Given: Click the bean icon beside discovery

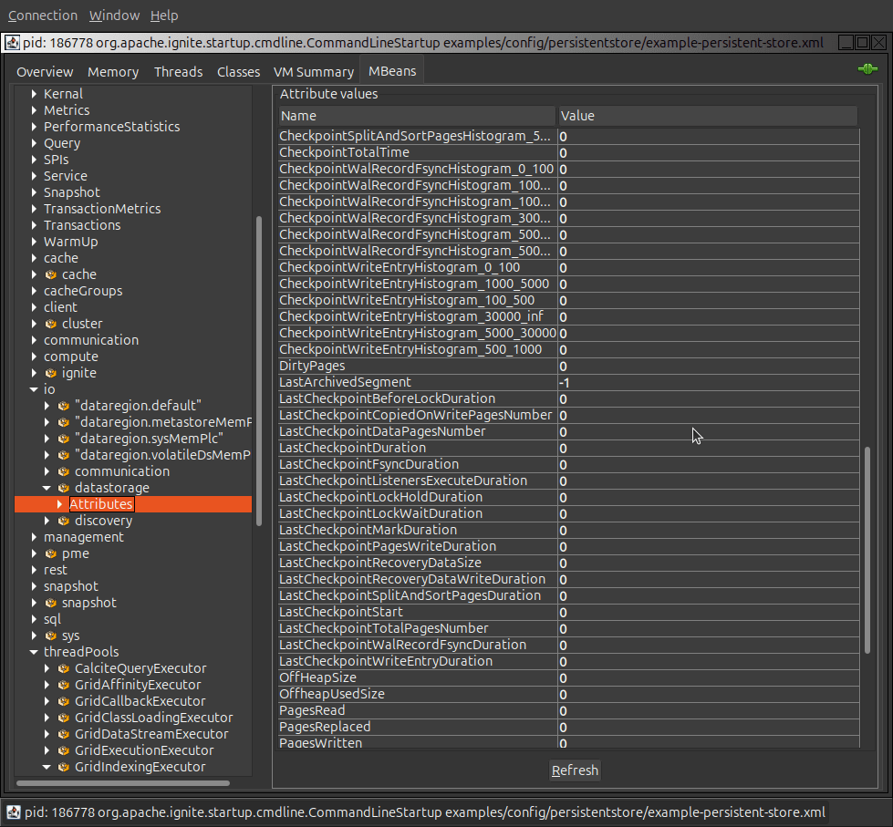Looking at the screenshot, I should pos(64,521).
